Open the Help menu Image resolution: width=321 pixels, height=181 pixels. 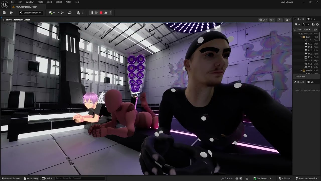[77, 2]
